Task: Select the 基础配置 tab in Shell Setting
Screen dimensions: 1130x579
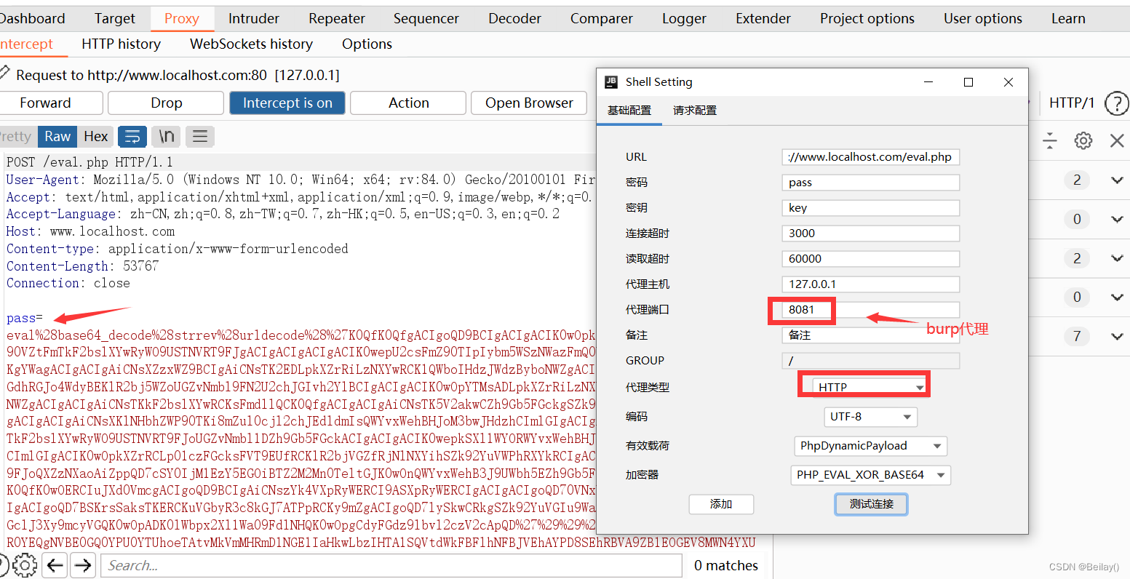Action: click(x=629, y=111)
